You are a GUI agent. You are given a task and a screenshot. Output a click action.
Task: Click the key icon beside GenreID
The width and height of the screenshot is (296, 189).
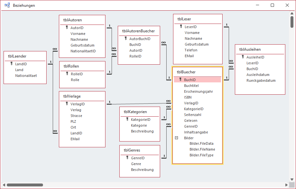[x=127, y=158]
